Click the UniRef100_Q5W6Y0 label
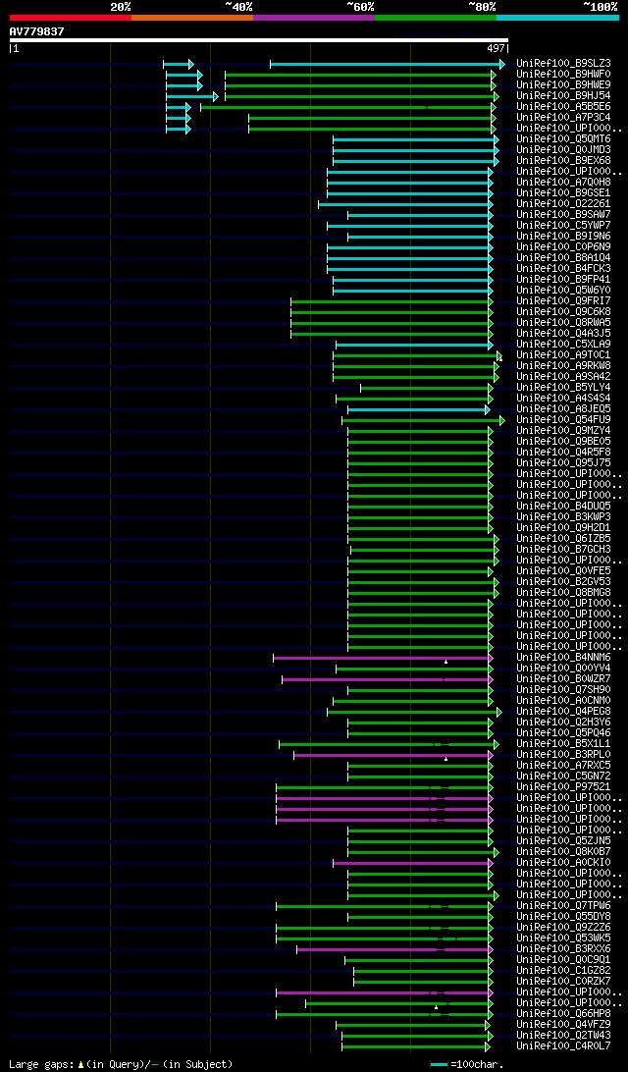Screen dimensions: 628x1072 click(x=563, y=290)
